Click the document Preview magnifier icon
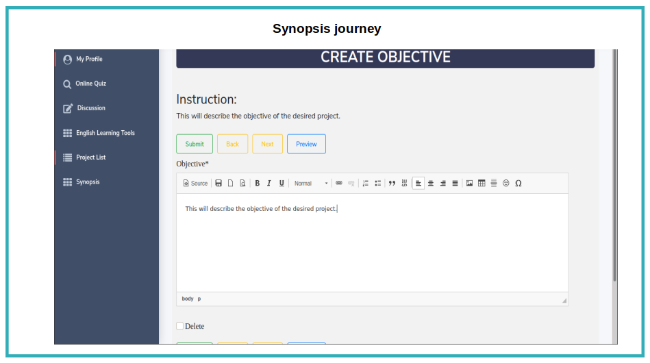 pos(243,183)
